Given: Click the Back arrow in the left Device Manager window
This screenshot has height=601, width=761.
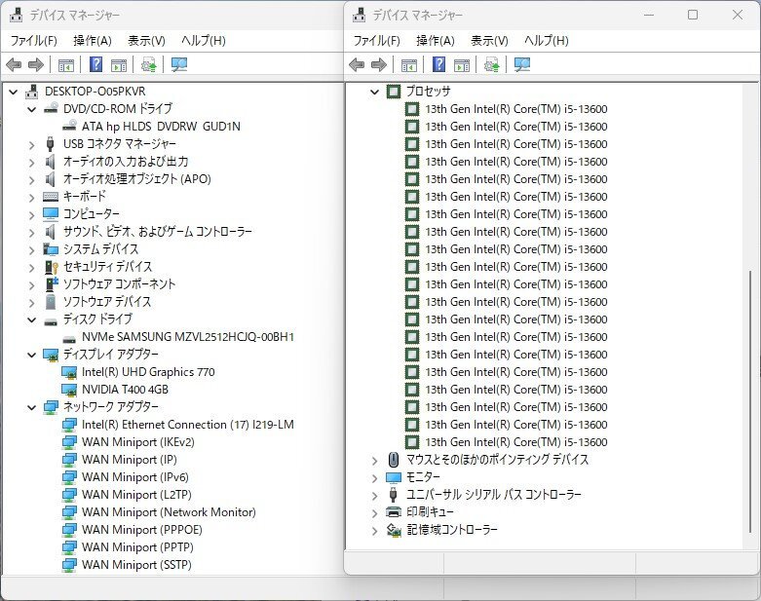Looking at the screenshot, I should coord(14,65).
